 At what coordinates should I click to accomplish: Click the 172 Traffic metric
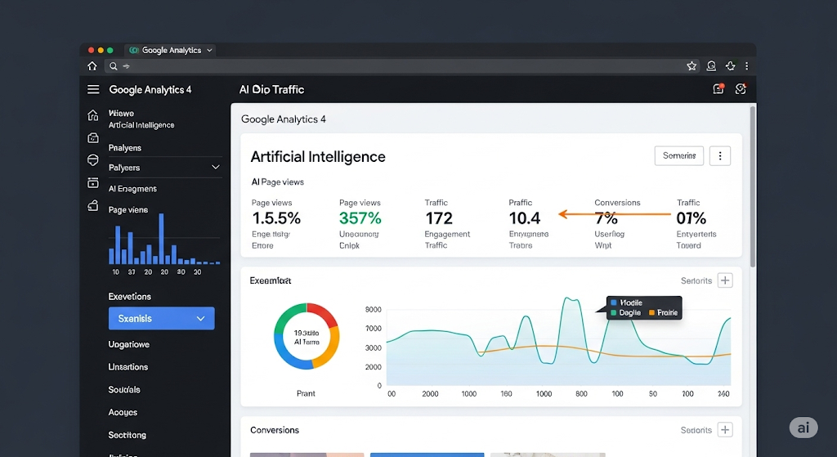(x=439, y=218)
